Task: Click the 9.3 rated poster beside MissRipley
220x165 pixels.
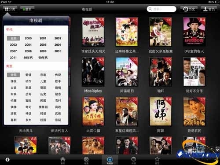Action: 127,72
